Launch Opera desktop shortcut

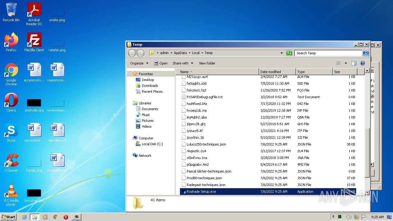point(11,103)
